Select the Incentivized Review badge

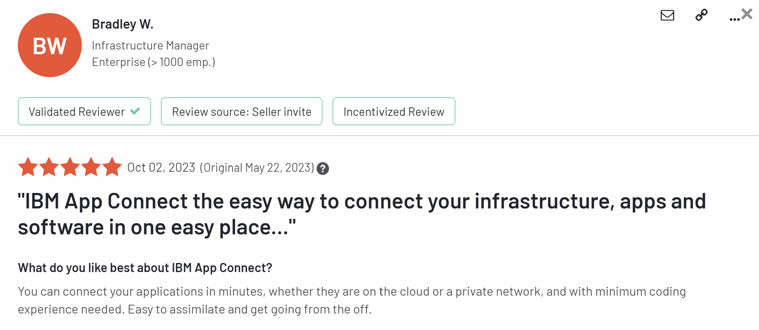click(393, 111)
